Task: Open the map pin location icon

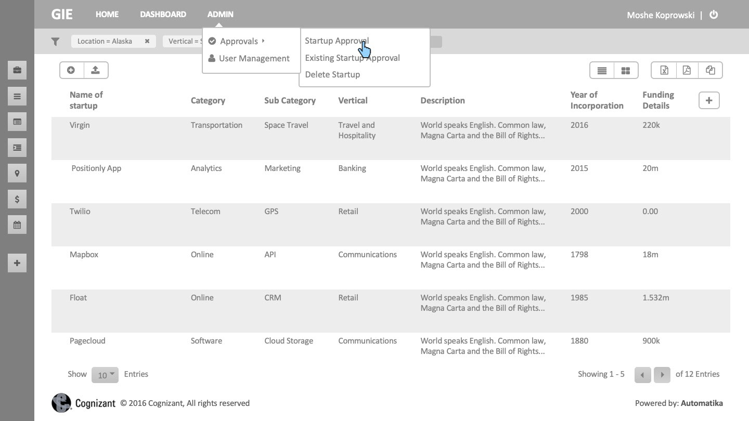Action: point(17,173)
